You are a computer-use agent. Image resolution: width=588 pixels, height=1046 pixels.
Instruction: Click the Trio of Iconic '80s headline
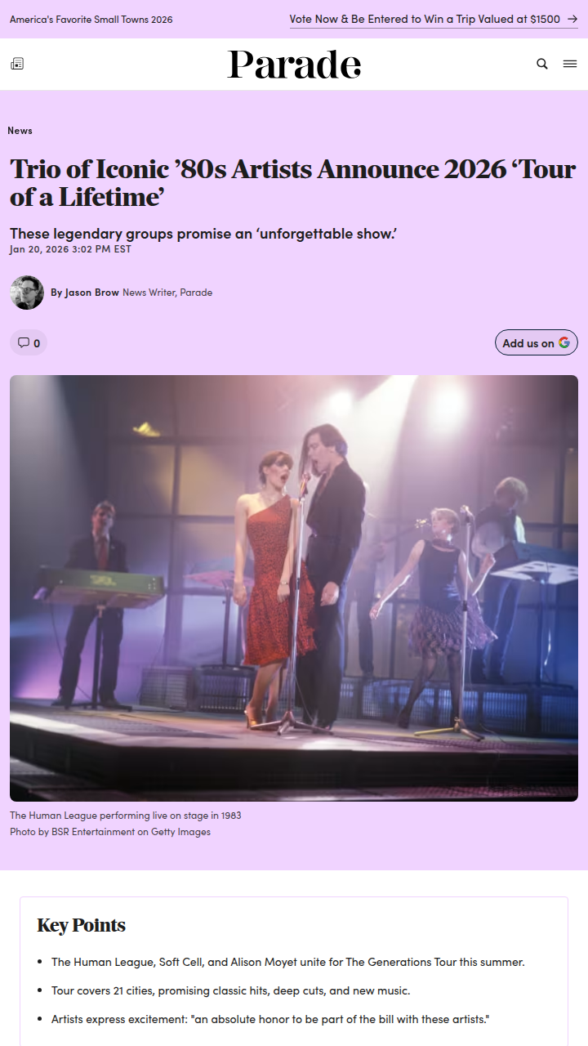(293, 183)
